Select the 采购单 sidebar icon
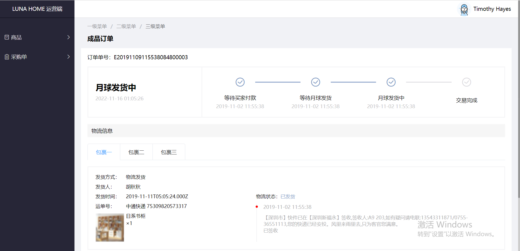Image resolution: width=520 pixels, height=251 pixels. click(x=7, y=57)
